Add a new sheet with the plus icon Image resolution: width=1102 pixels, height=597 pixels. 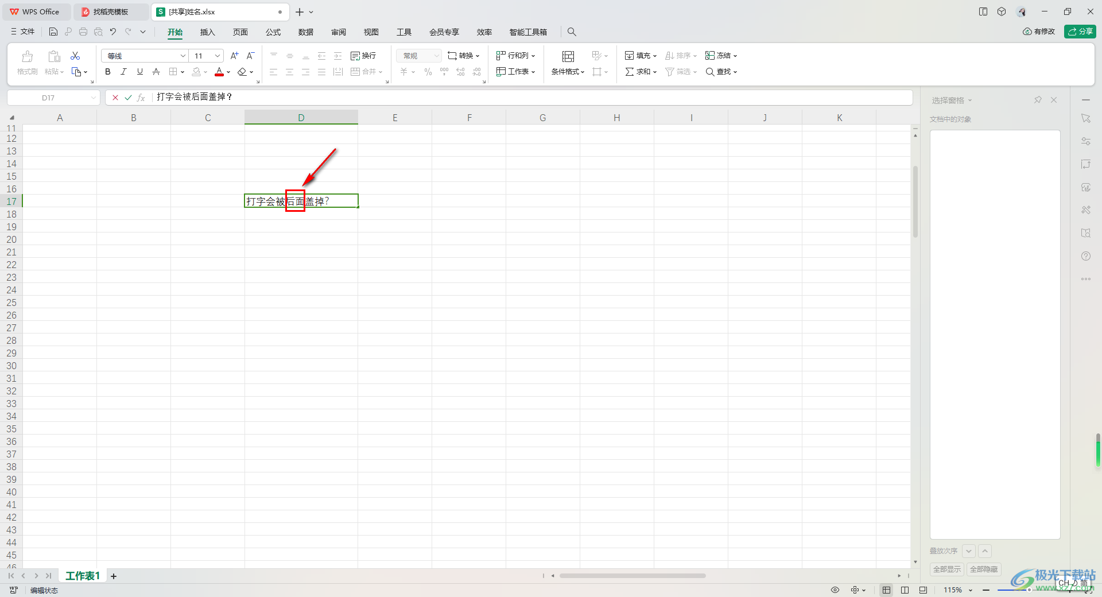coord(114,576)
